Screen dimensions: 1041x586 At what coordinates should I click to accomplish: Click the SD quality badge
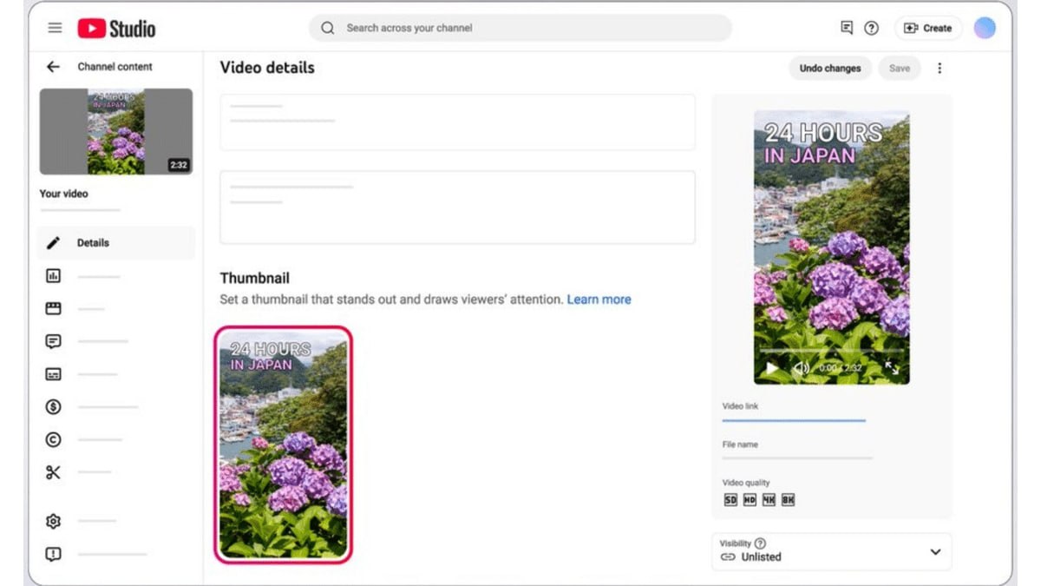(x=730, y=500)
